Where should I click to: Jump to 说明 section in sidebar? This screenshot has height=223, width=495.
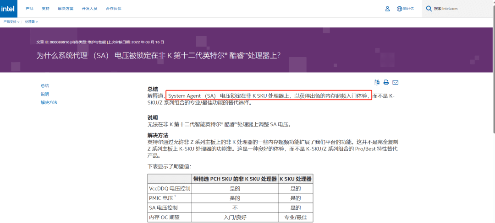[44, 94]
